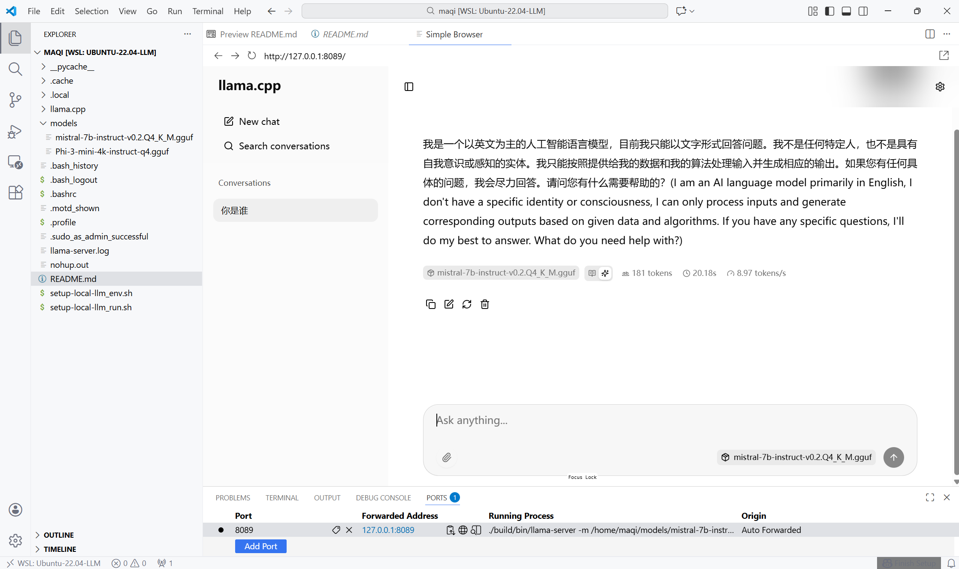This screenshot has width=959, height=569.
Task: Open browser page in external window
Action: [x=944, y=55]
